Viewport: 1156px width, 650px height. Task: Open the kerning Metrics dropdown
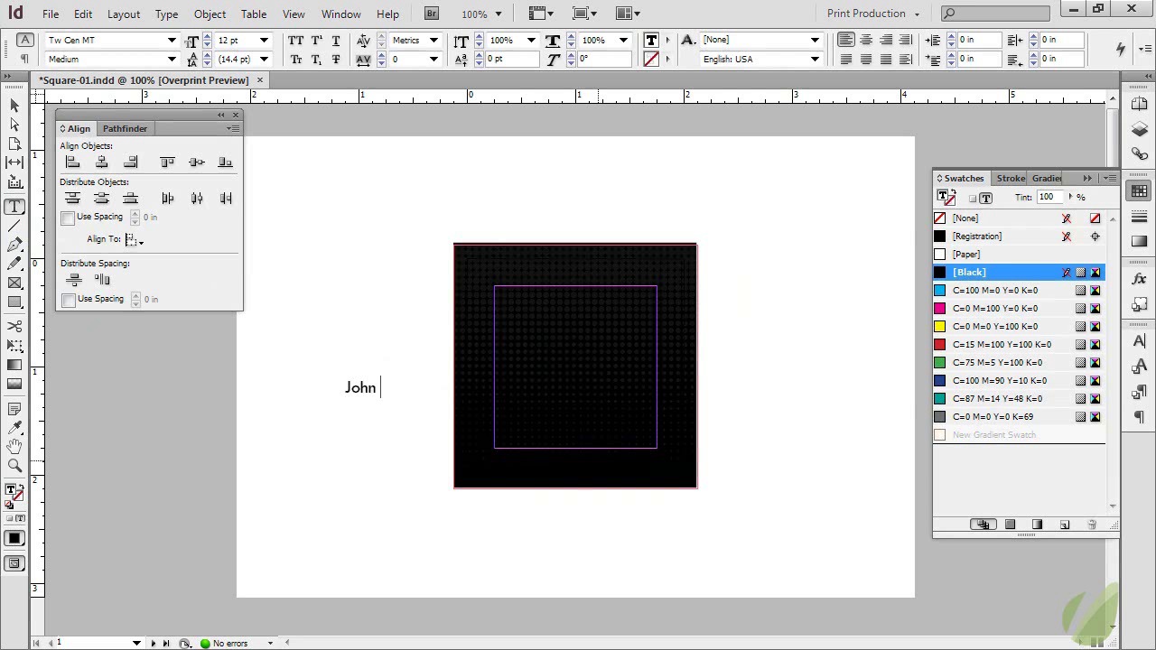click(433, 41)
